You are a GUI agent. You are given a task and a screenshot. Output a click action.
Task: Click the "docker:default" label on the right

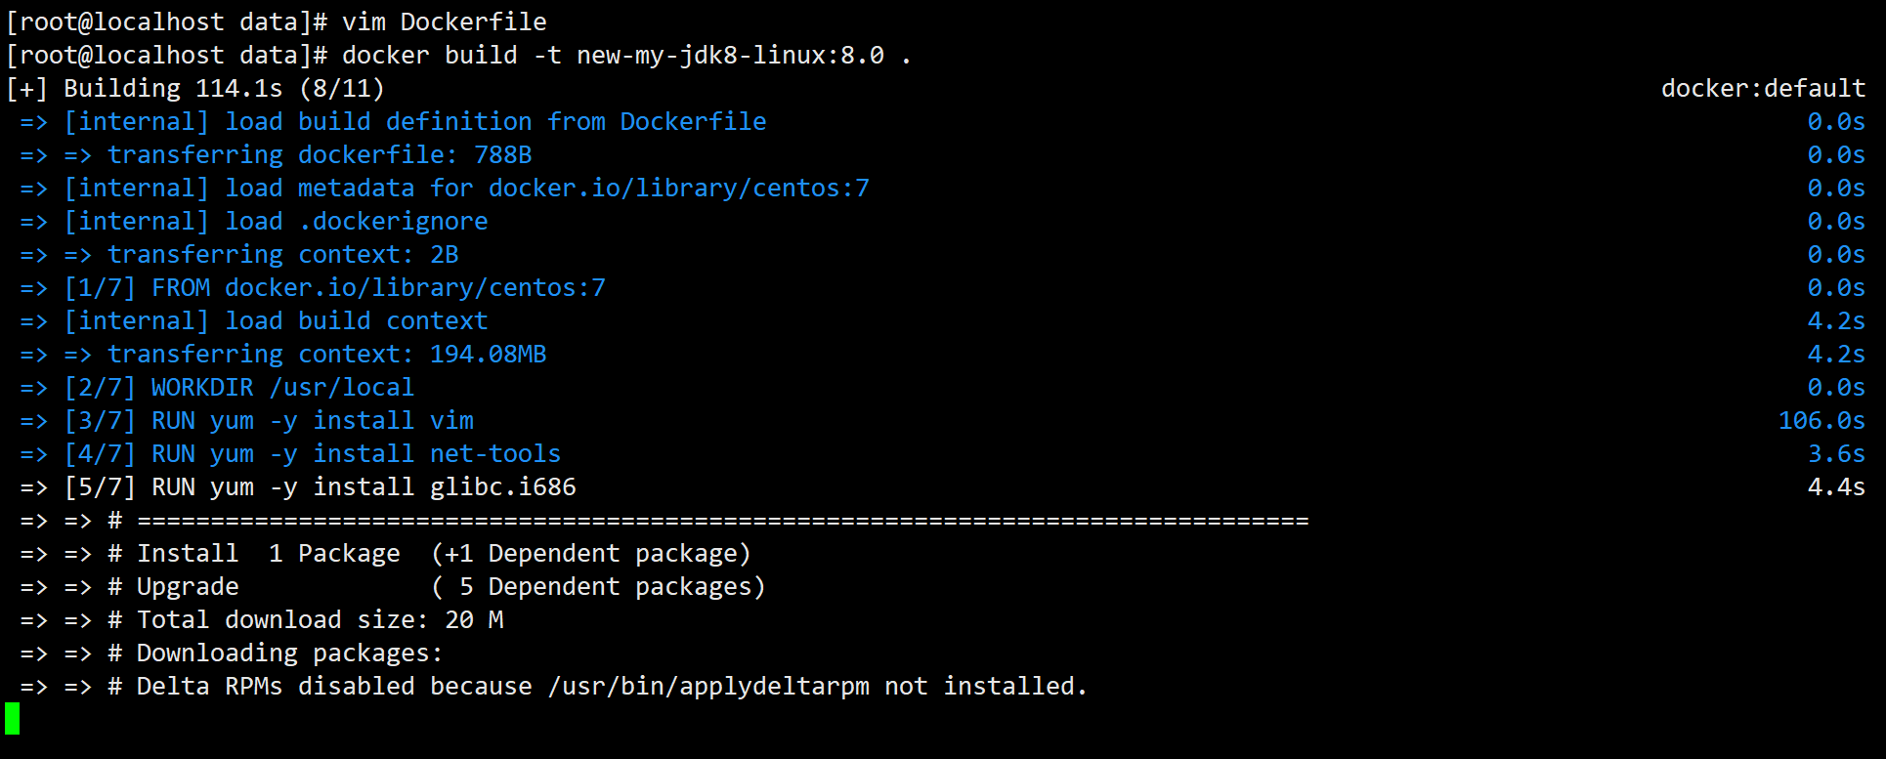(x=1763, y=88)
